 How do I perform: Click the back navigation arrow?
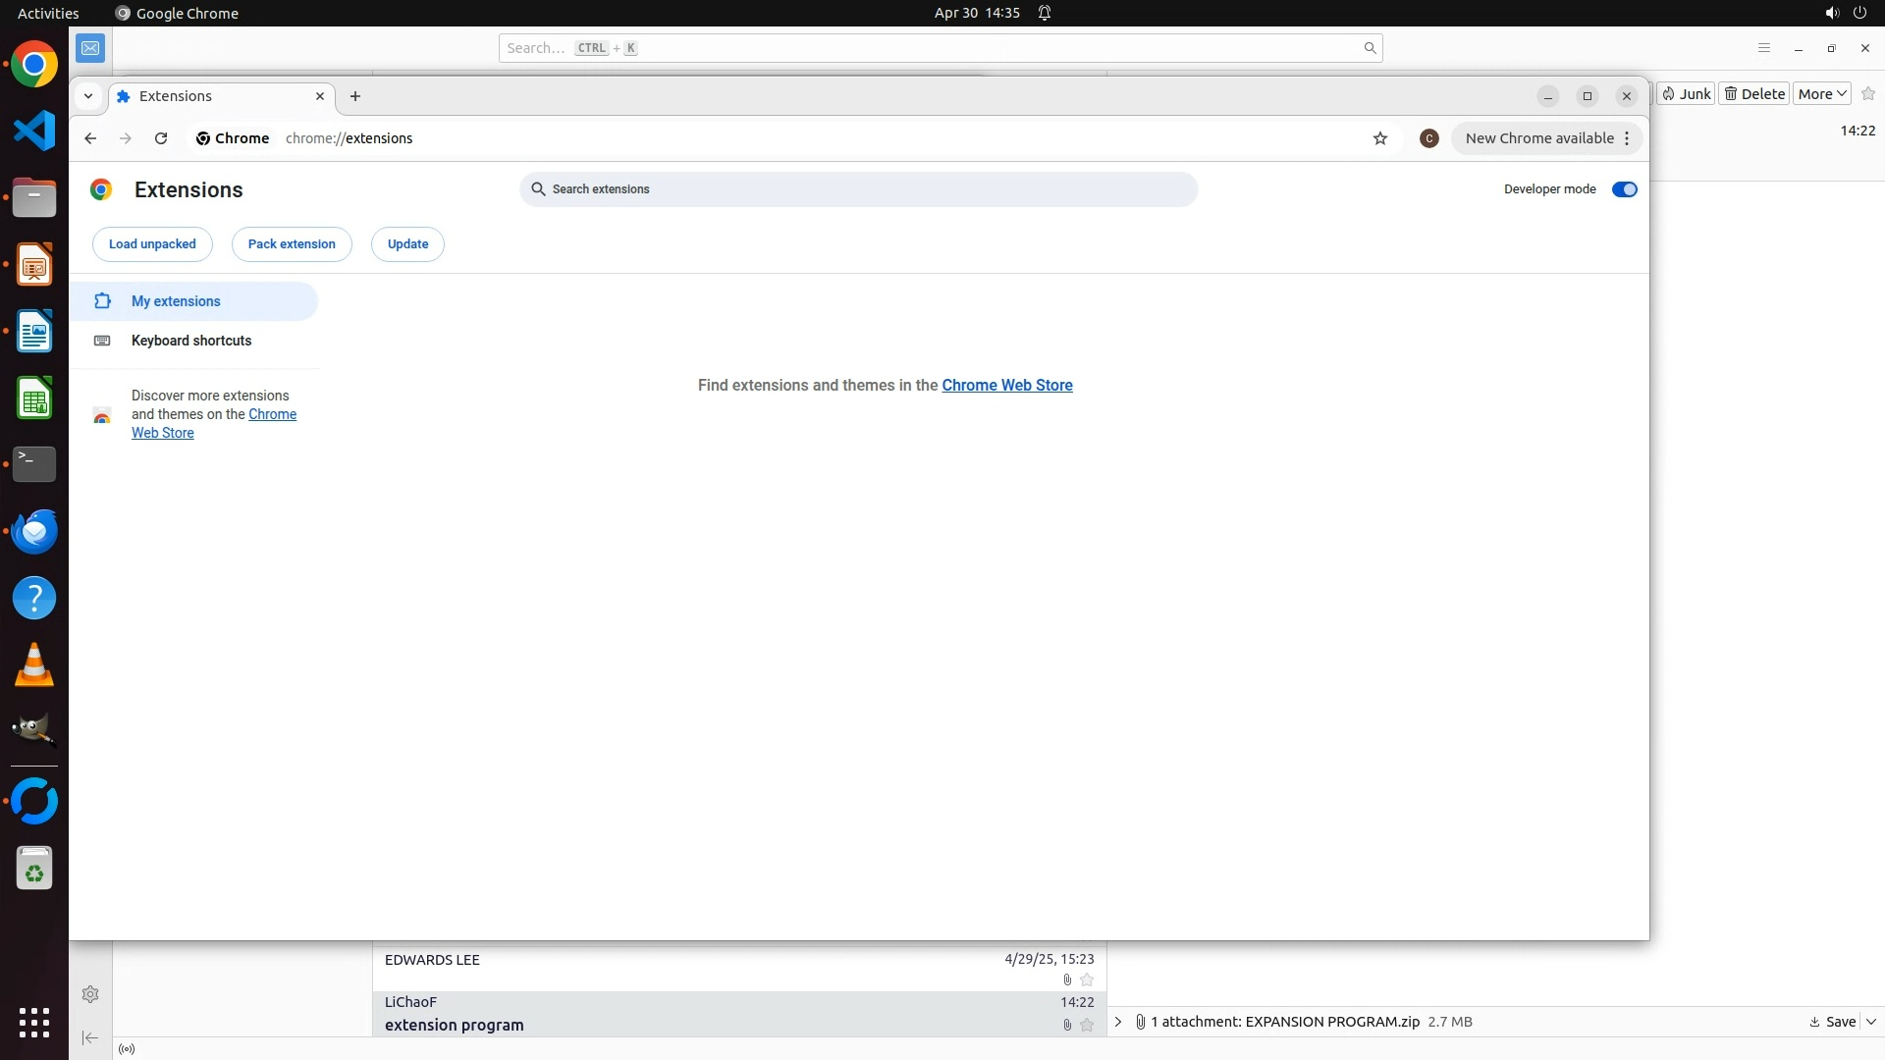point(90,138)
